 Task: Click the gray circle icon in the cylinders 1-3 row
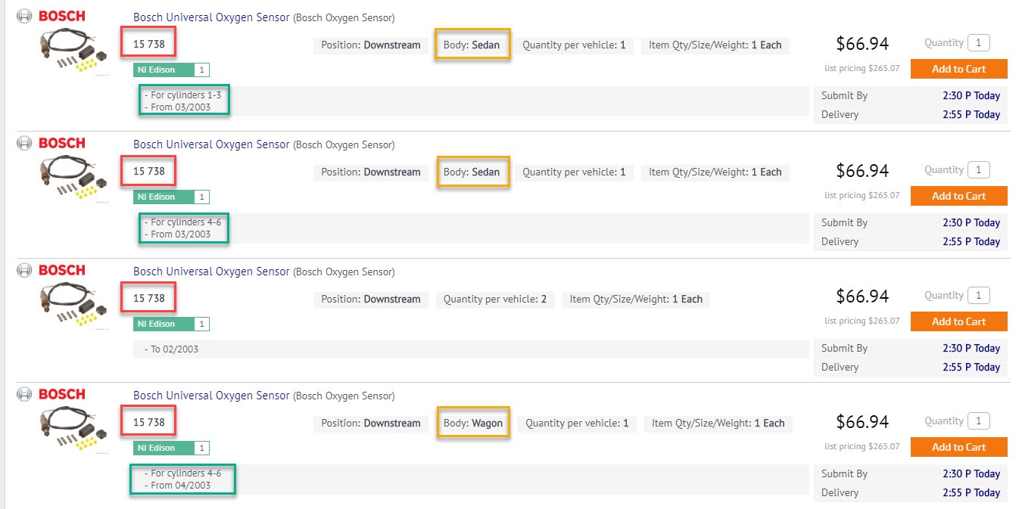[x=24, y=16]
